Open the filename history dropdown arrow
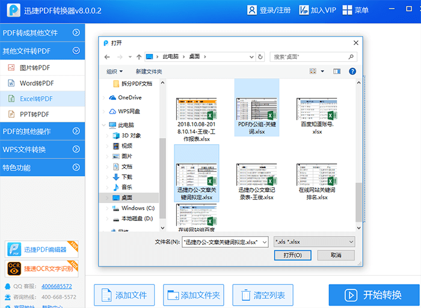Viewport: 421px width, 308px height. pyautogui.click(x=265, y=242)
